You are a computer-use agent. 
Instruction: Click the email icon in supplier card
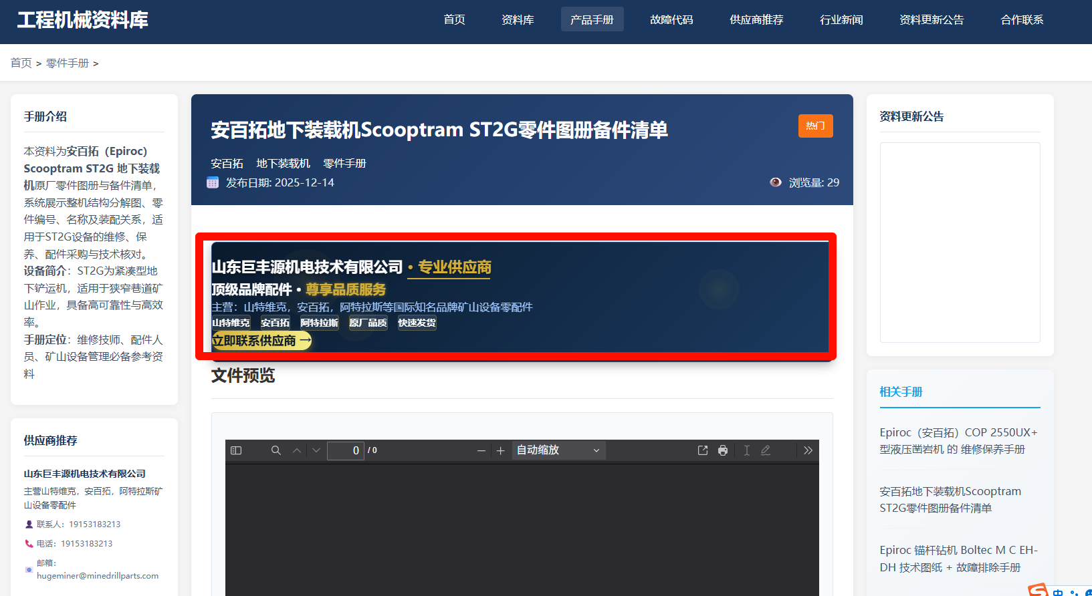(29, 570)
